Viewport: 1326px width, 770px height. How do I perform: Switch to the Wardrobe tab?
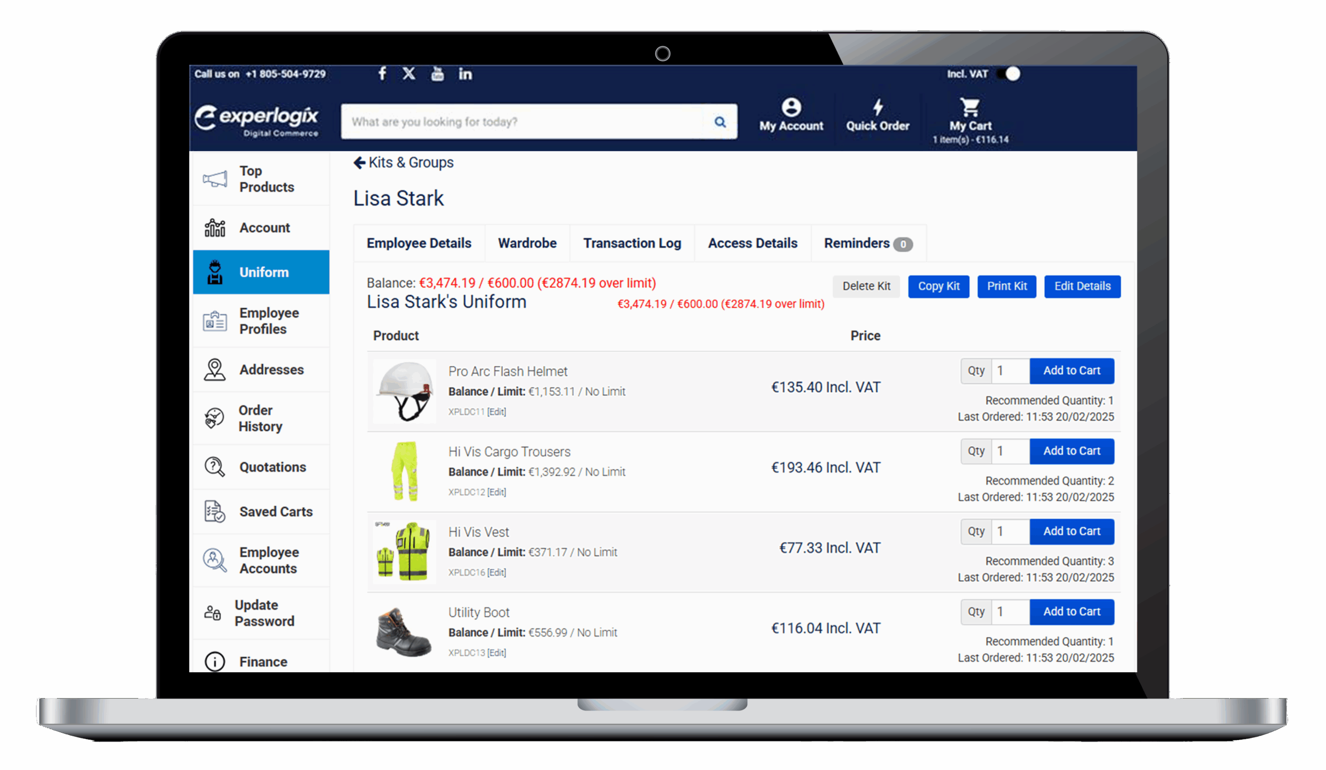(x=527, y=243)
